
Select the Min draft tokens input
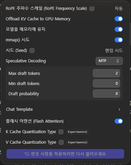pos(107,83)
